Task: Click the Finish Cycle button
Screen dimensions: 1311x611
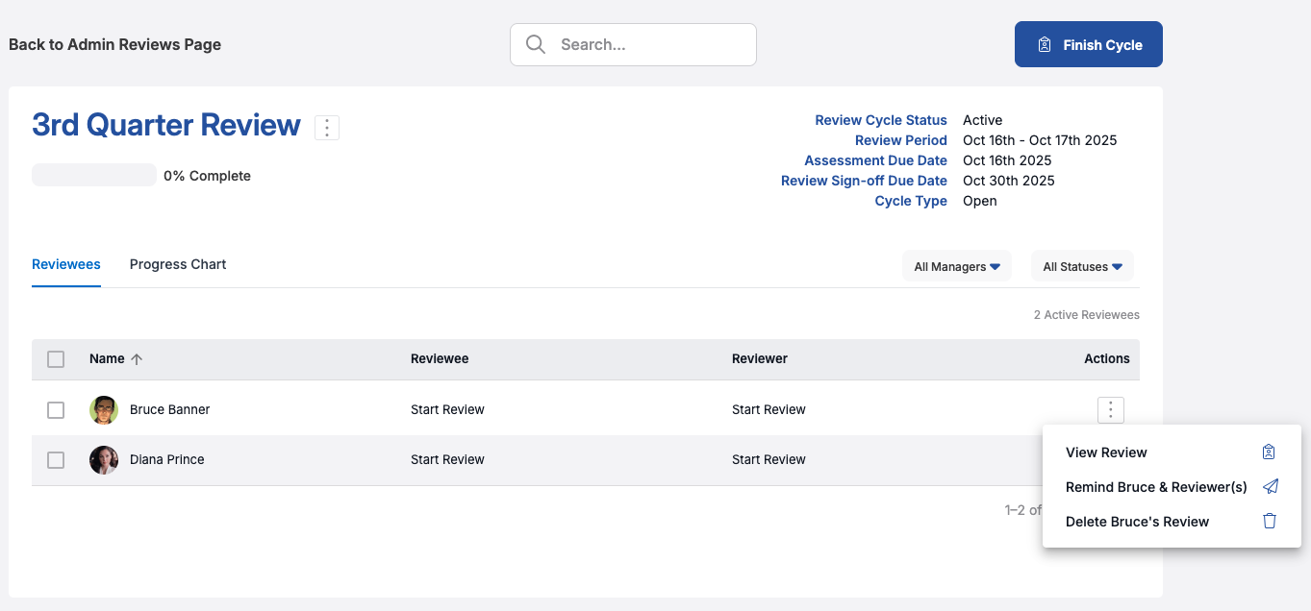Action: pyautogui.click(x=1088, y=44)
